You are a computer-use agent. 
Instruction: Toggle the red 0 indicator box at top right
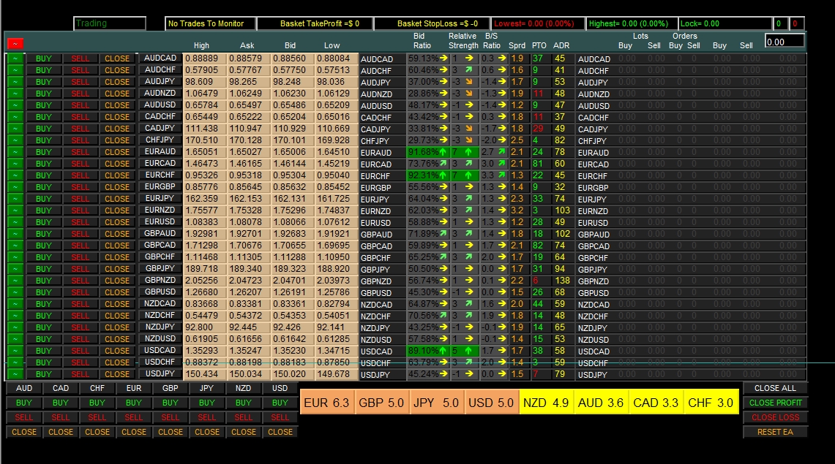[795, 23]
